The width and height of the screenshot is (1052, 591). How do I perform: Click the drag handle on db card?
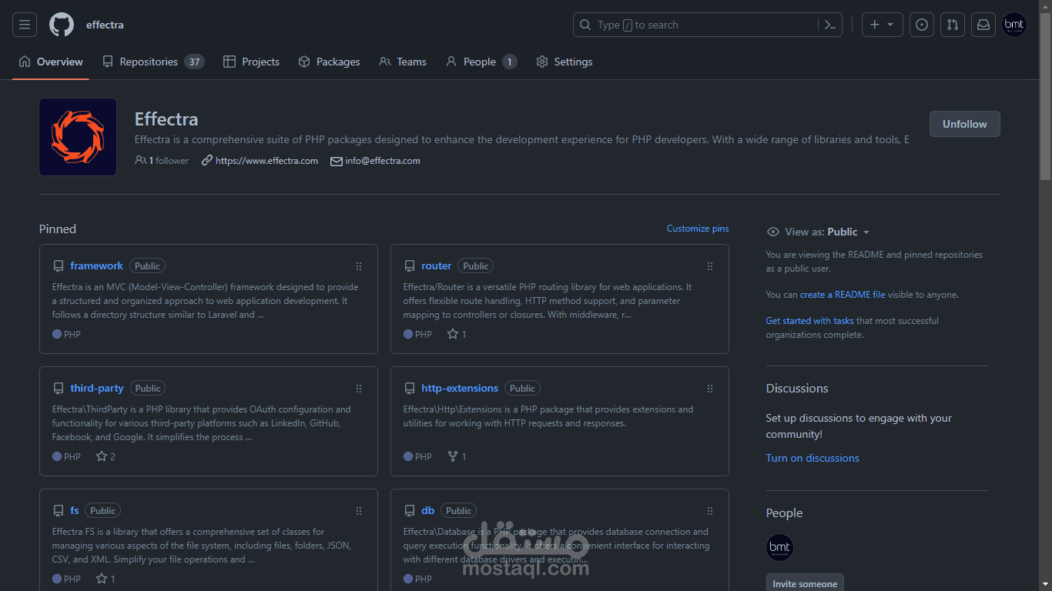point(710,511)
